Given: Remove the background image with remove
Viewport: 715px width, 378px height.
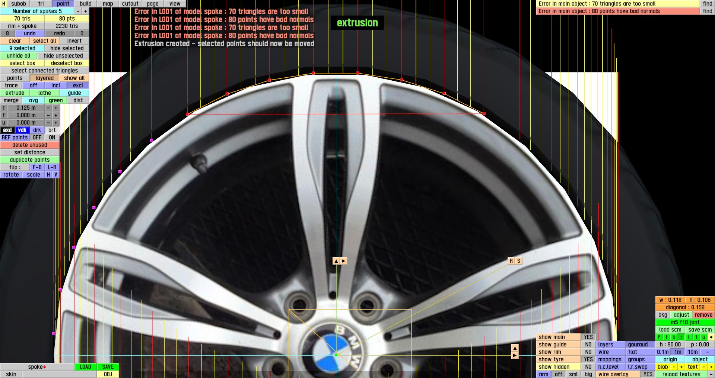Looking at the screenshot, I should (x=703, y=315).
